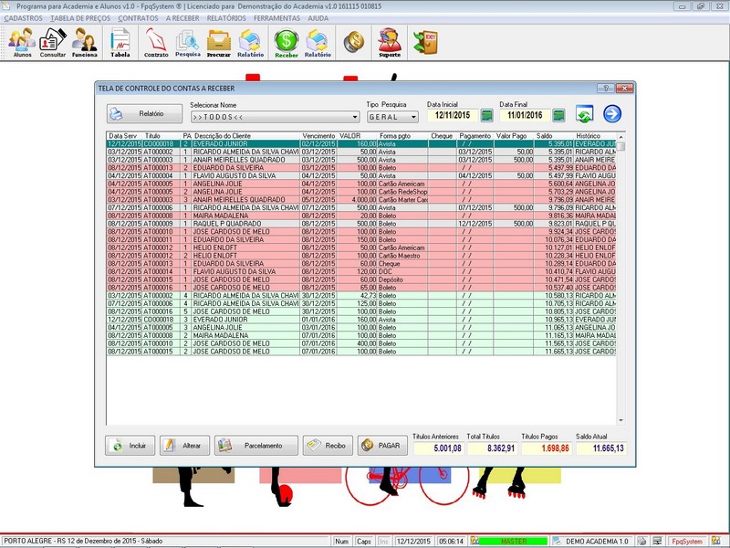Click the 12/12/2015 date in status bar
730x548 pixels.
[413, 541]
